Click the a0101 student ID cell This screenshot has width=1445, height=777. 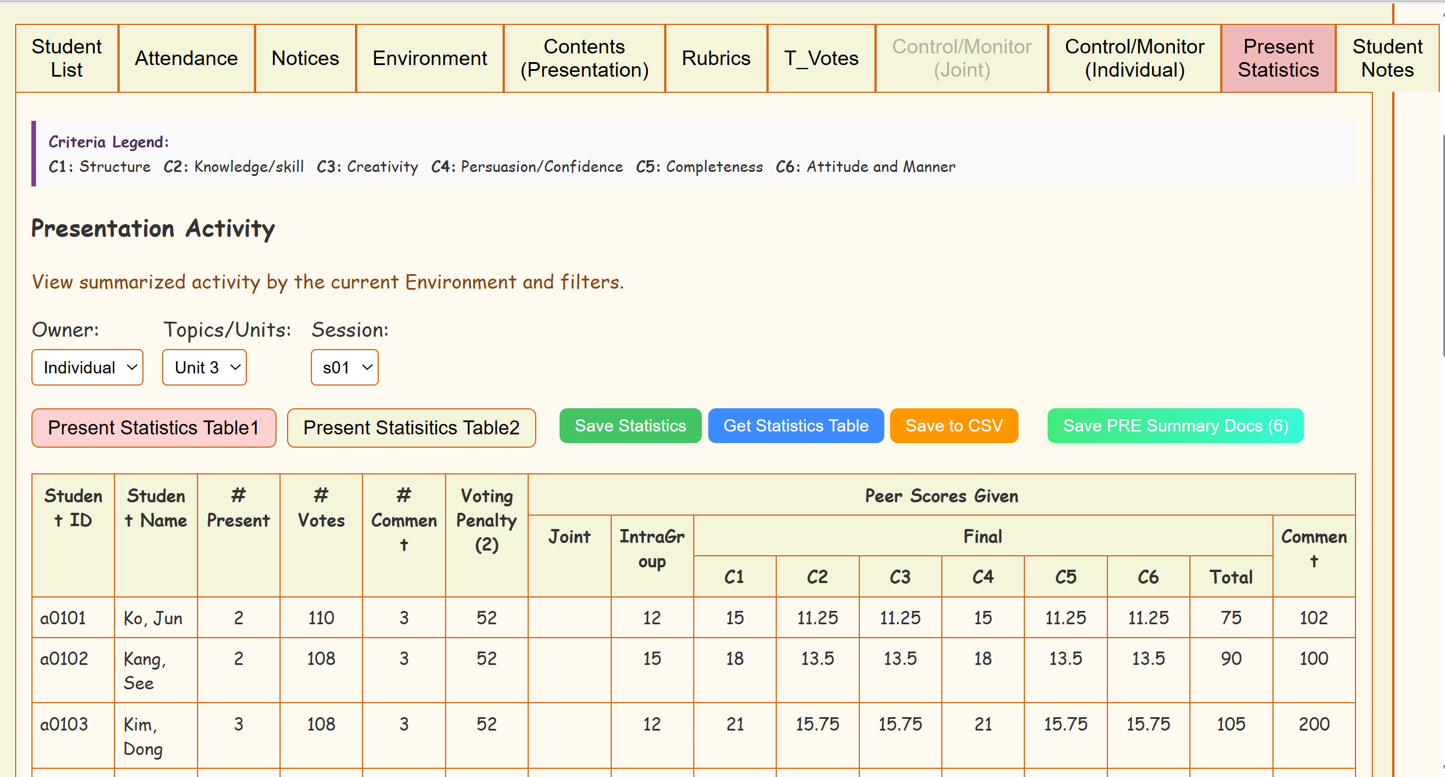coord(63,617)
